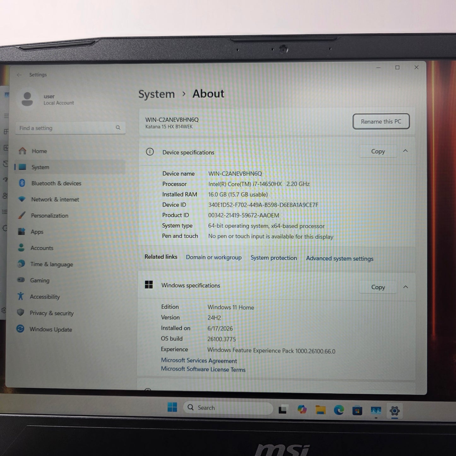Click the Katana 15 HX B14WEK model text

(169, 127)
